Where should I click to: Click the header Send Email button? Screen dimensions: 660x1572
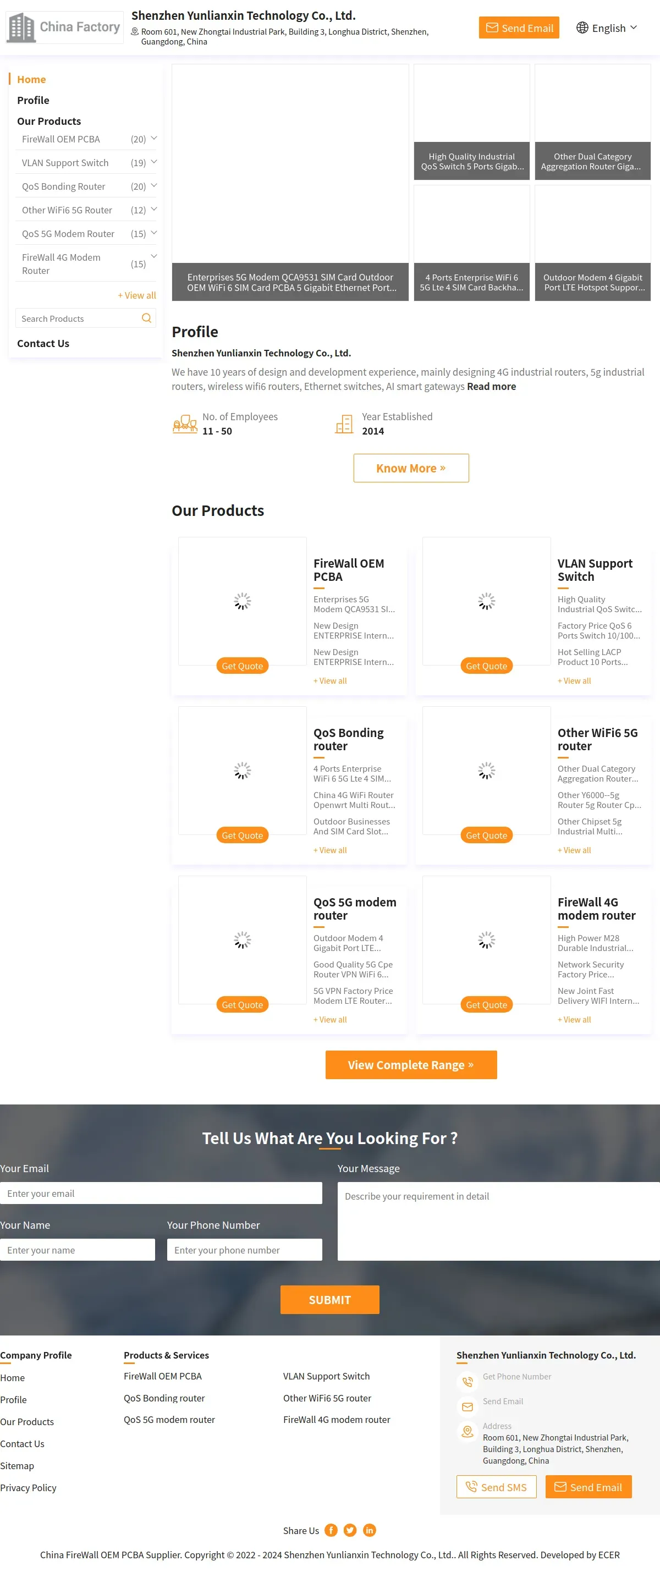519,28
